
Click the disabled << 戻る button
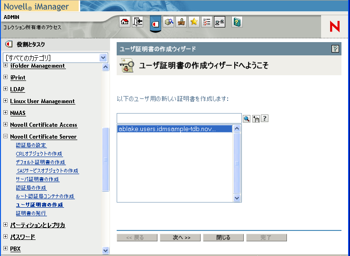click(x=137, y=238)
